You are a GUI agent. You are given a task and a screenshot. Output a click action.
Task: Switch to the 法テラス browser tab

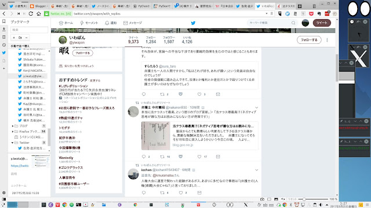[286, 6]
